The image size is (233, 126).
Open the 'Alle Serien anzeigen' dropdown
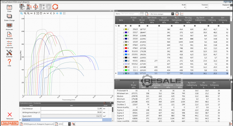162,14
